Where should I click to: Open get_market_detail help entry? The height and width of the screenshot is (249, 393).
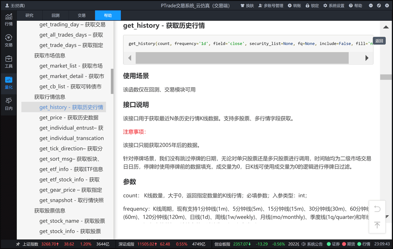(x=72, y=76)
